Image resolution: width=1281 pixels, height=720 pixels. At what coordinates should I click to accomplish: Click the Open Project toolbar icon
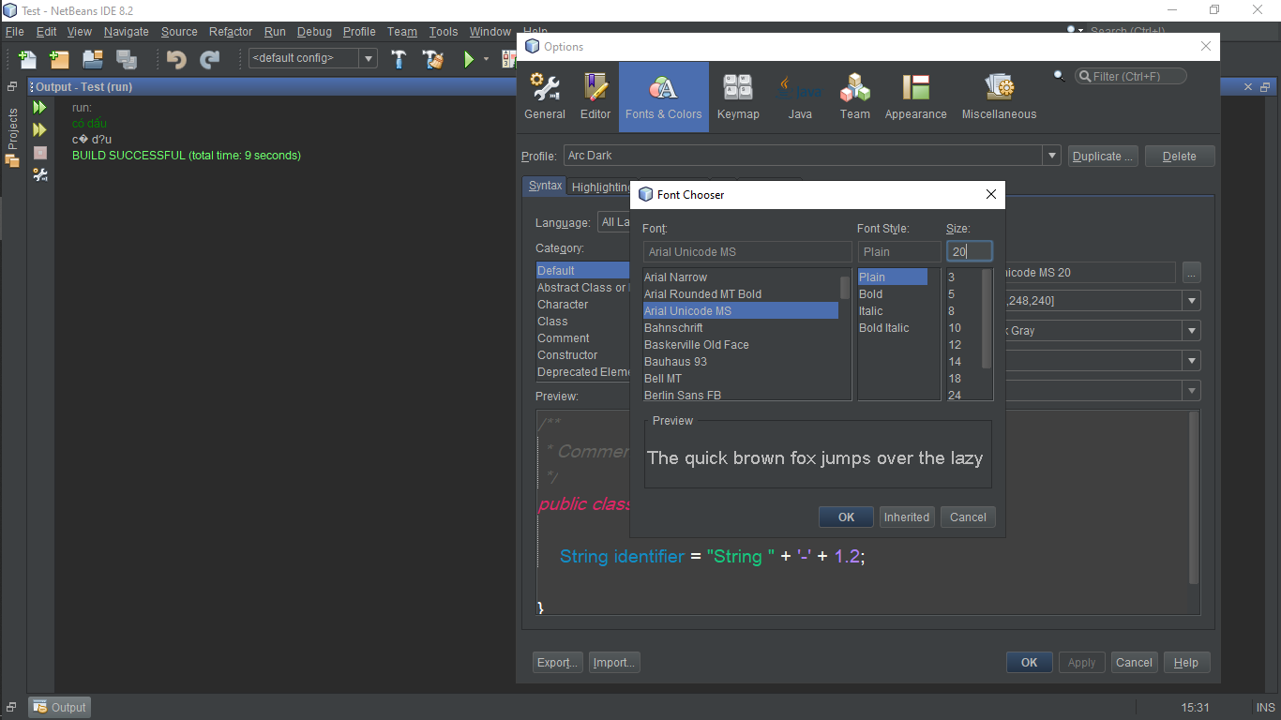click(92, 59)
